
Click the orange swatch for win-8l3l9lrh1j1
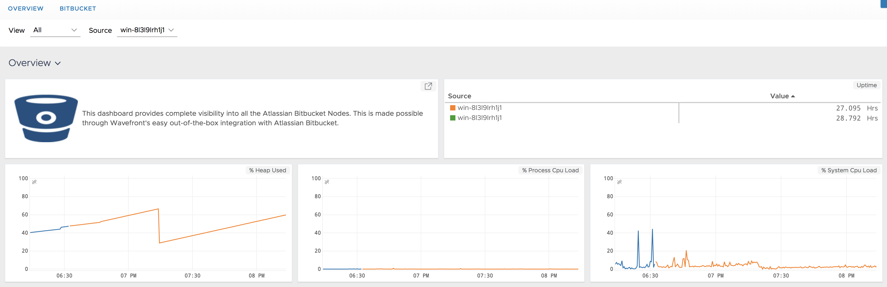[453, 108]
